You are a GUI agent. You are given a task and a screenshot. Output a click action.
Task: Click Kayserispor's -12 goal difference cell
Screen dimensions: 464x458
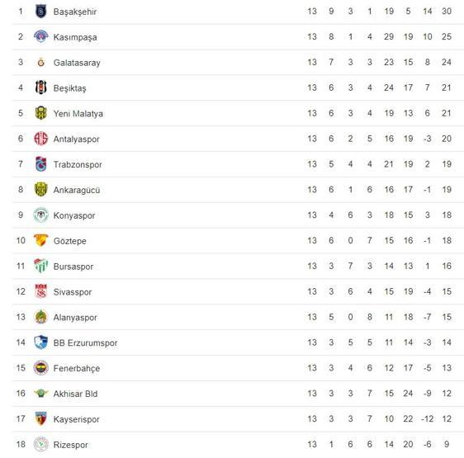tap(428, 418)
